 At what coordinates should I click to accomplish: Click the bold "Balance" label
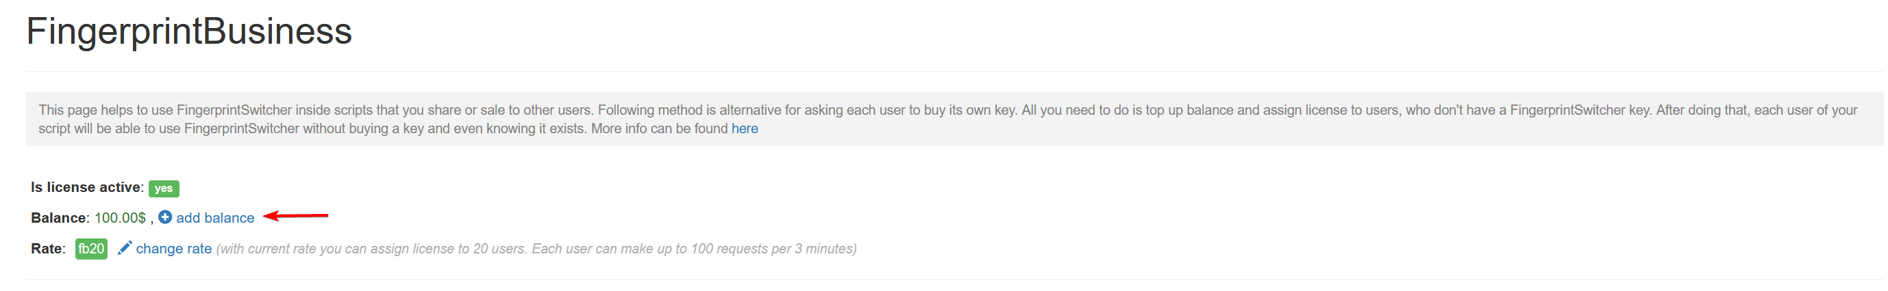[x=59, y=218]
